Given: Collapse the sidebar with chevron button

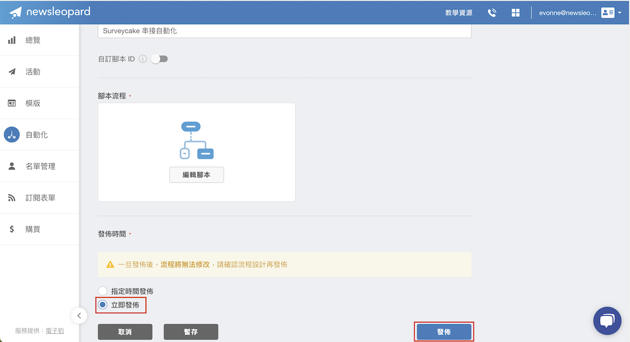Looking at the screenshot, I should click(79, 315).
